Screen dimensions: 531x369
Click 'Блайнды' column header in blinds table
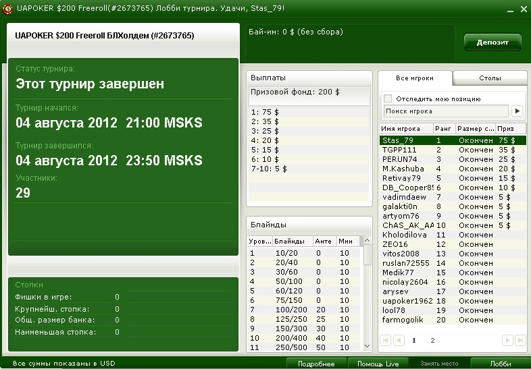(293, 241)
